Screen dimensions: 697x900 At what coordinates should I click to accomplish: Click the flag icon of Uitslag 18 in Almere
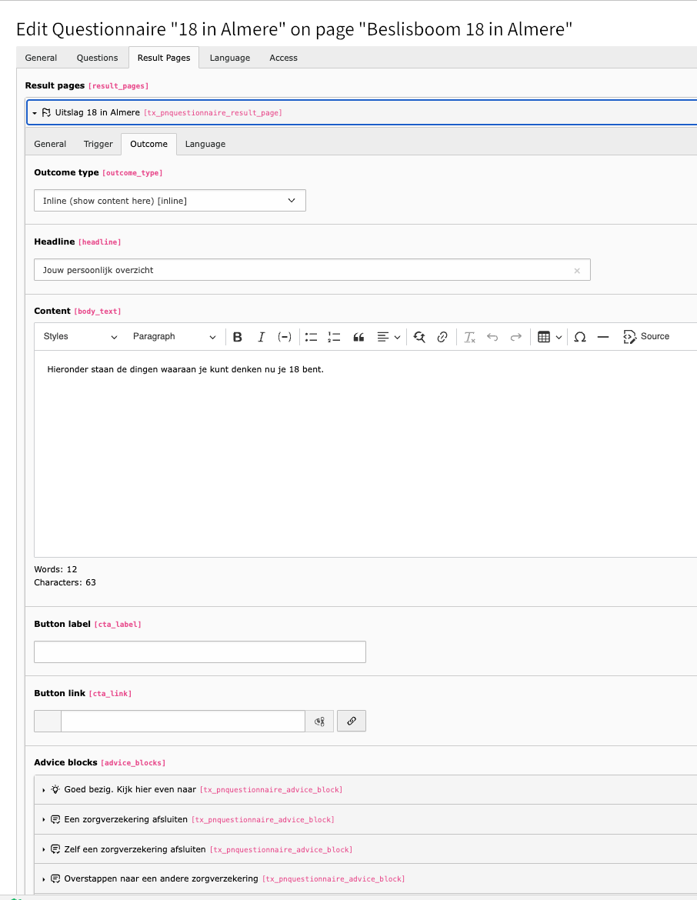tap(46, 112)
